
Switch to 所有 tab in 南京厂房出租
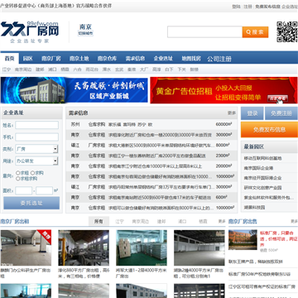99,221
